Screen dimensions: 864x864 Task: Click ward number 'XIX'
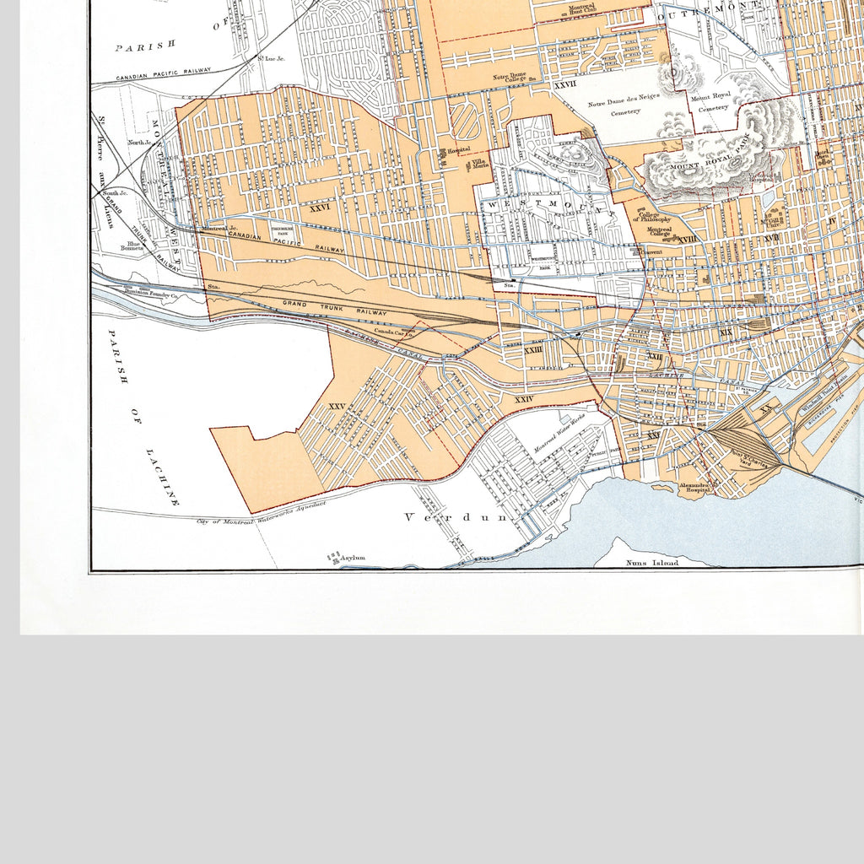(726, 332)
